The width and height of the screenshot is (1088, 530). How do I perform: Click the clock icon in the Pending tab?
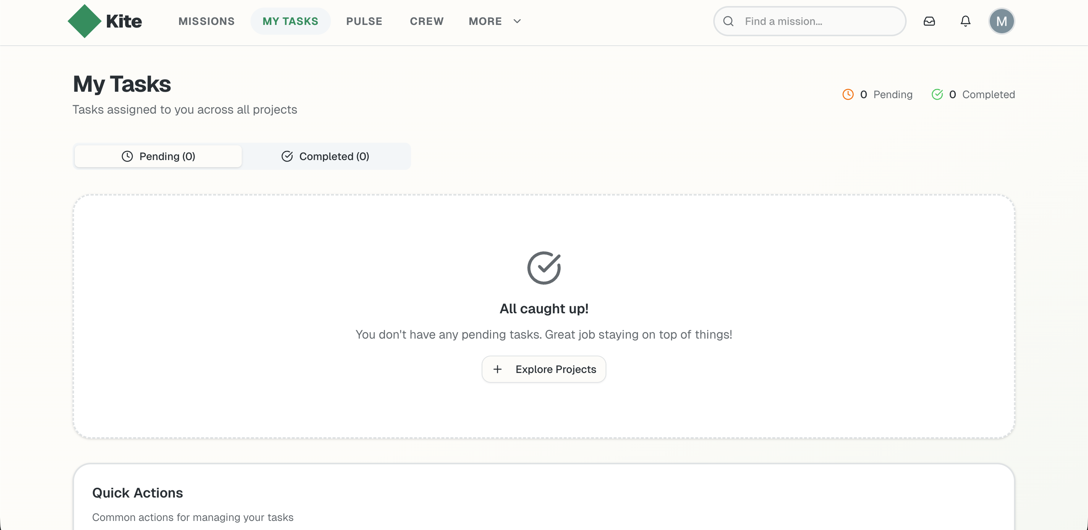tap(127, 156)
